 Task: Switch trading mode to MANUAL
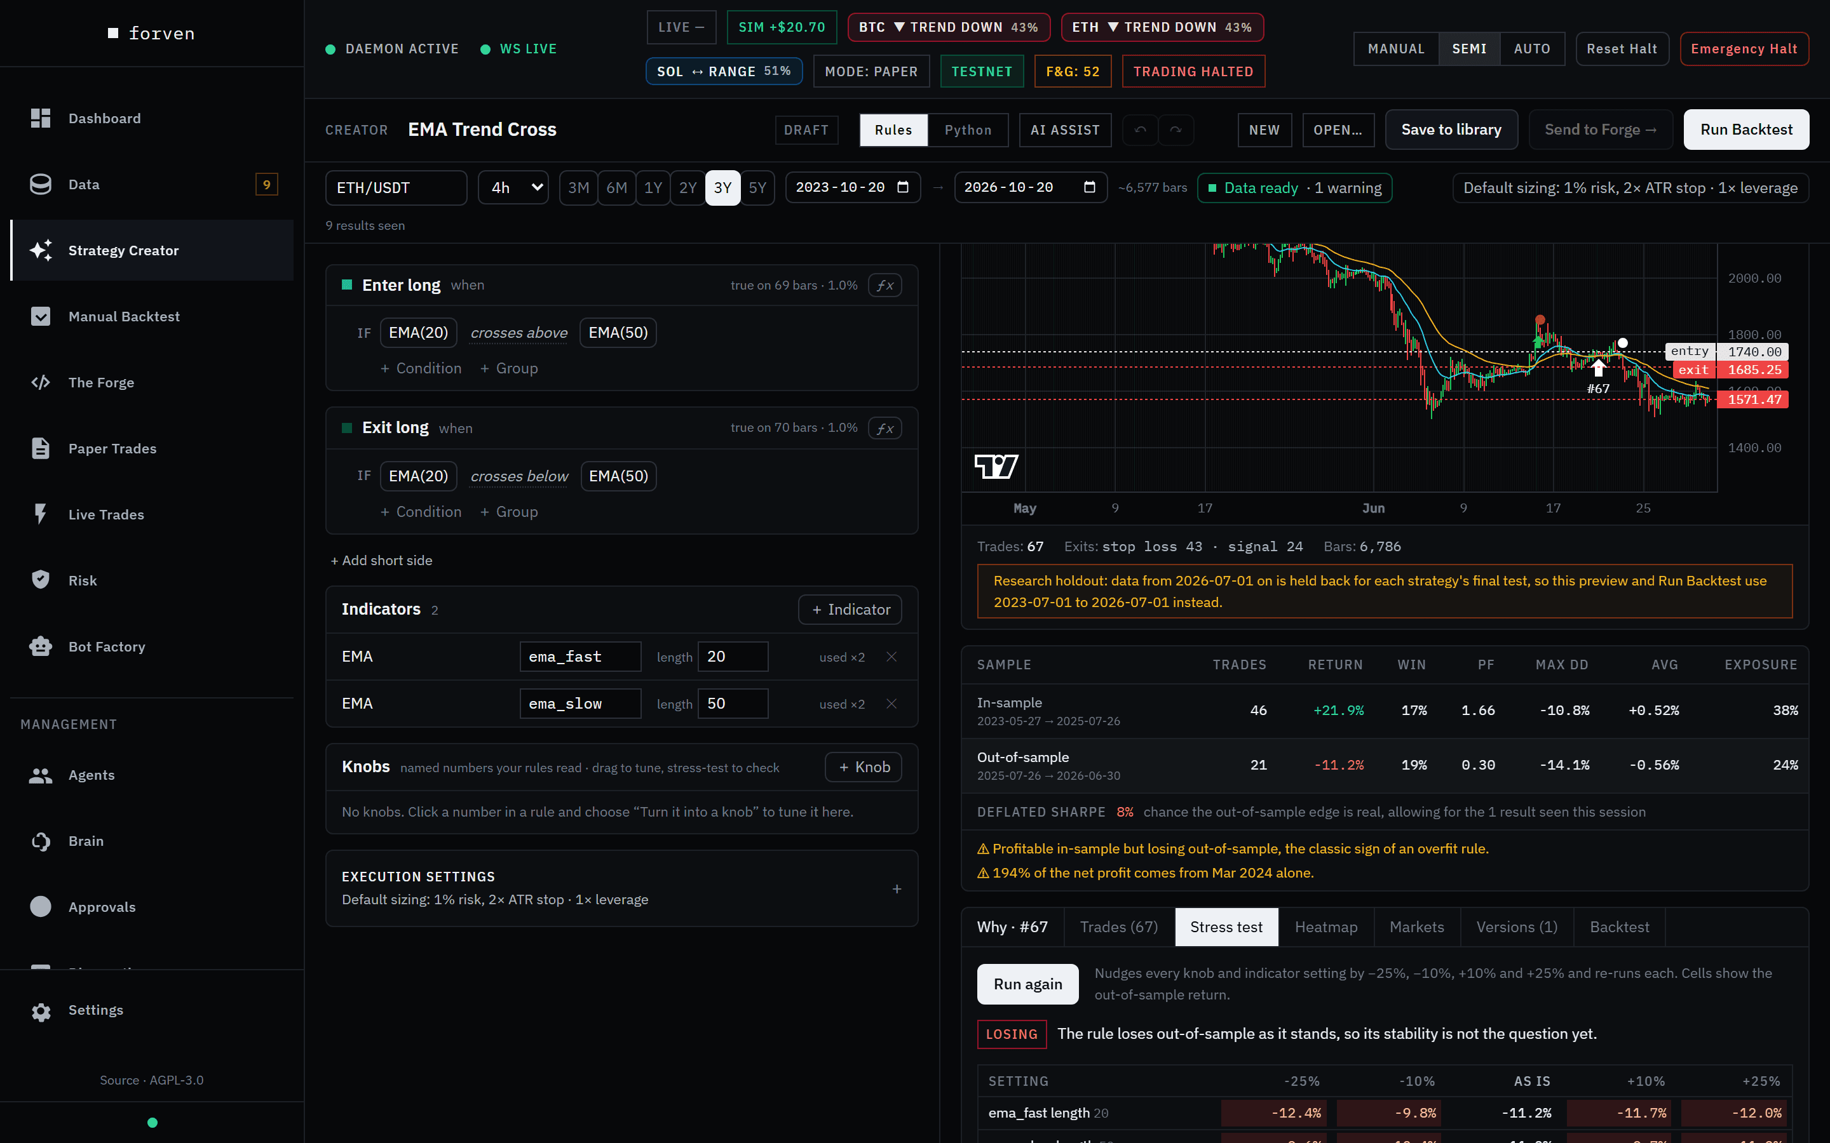click(1396, 49)
